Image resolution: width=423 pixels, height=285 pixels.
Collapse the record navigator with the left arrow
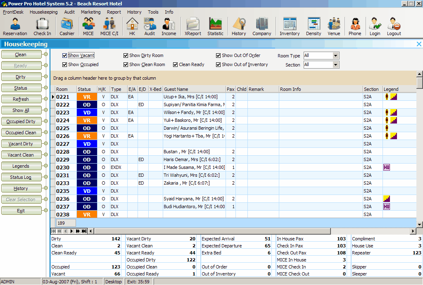90,231
